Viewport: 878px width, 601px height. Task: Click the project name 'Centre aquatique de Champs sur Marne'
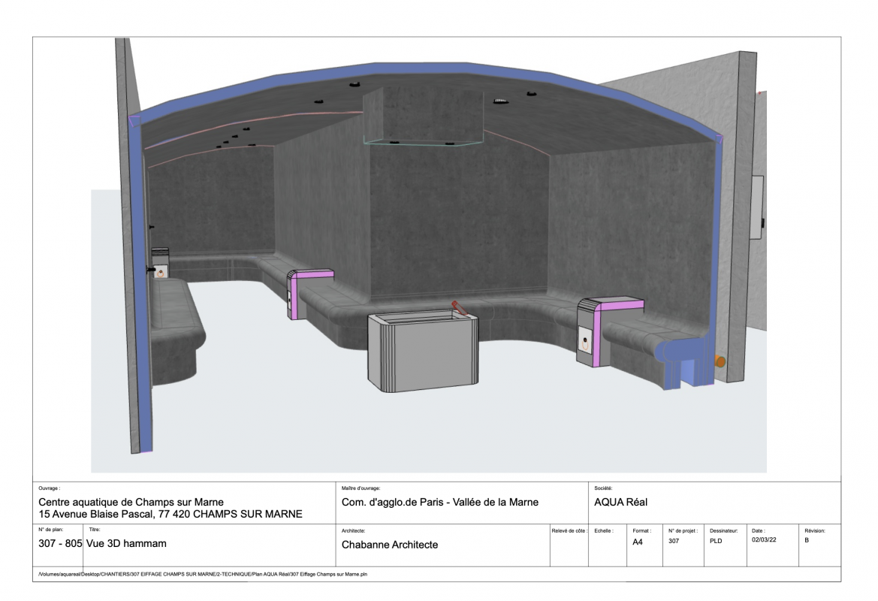click(131, 502)
